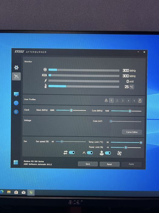Click the Core (MHz) clock slider handle
The width and height of the screenshot is (159, 213).
[130, 111]
